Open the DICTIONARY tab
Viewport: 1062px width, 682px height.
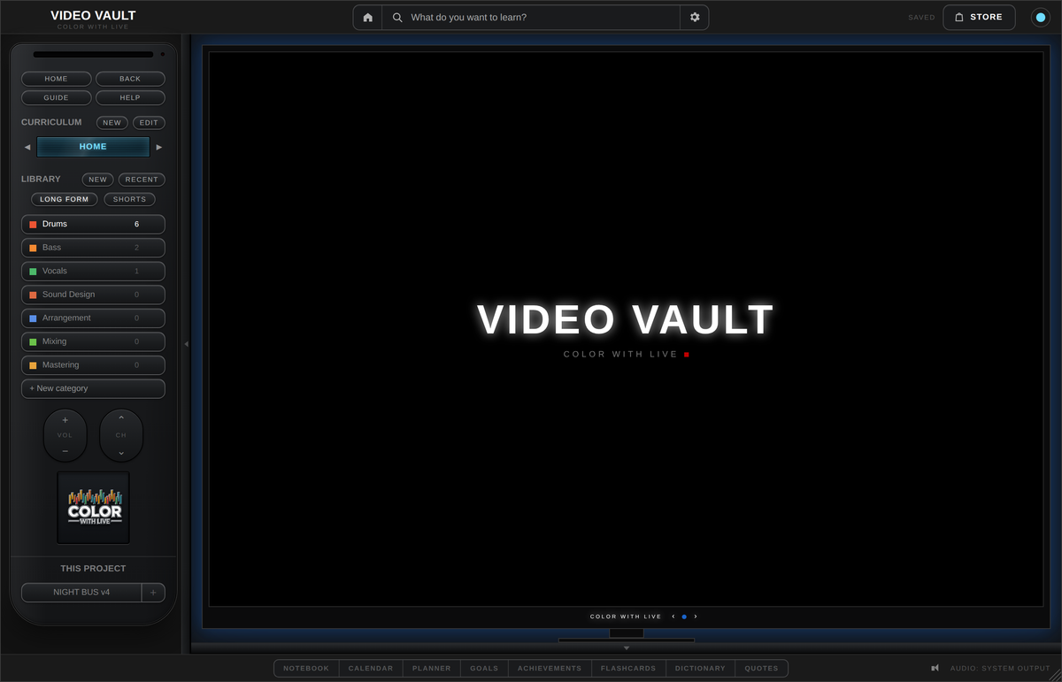point(700,669)
